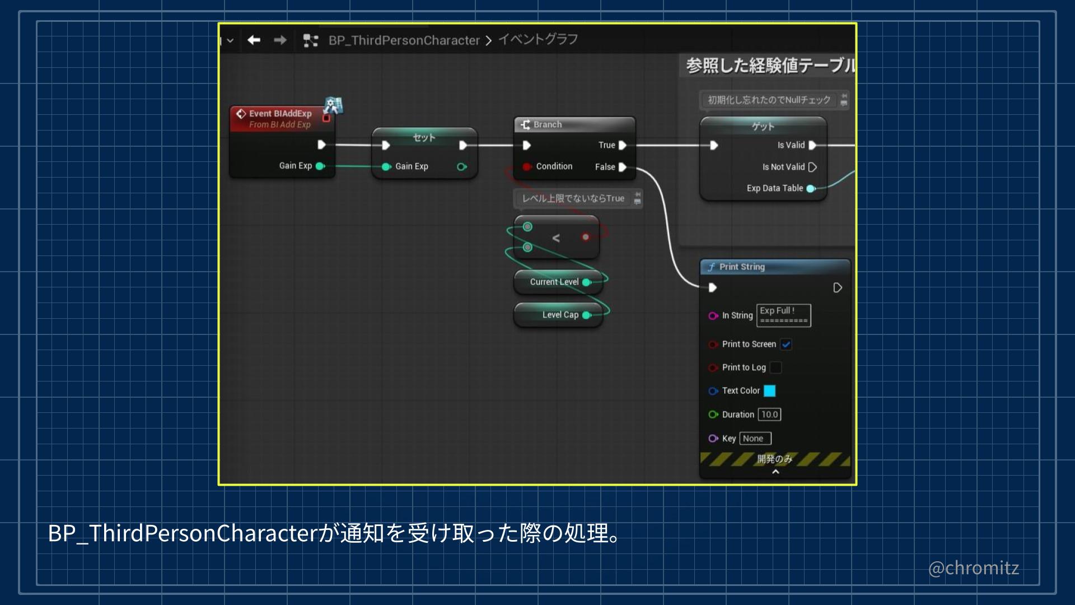
Task: Click the Is Not Valid exec output pin
Action: tap(812, 167)
